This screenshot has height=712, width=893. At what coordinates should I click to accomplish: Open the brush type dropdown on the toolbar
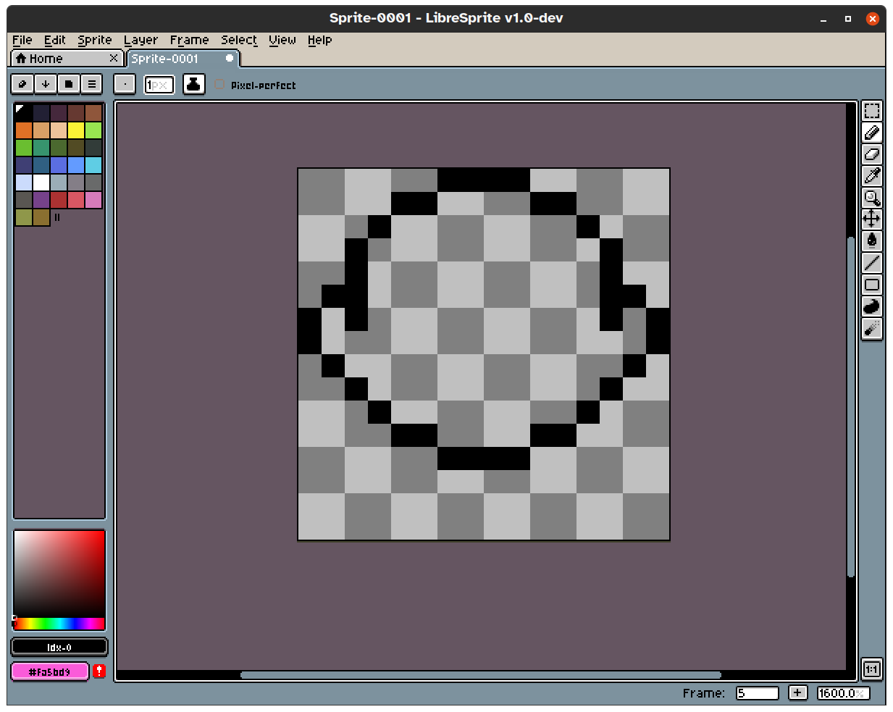click(124, 84)
